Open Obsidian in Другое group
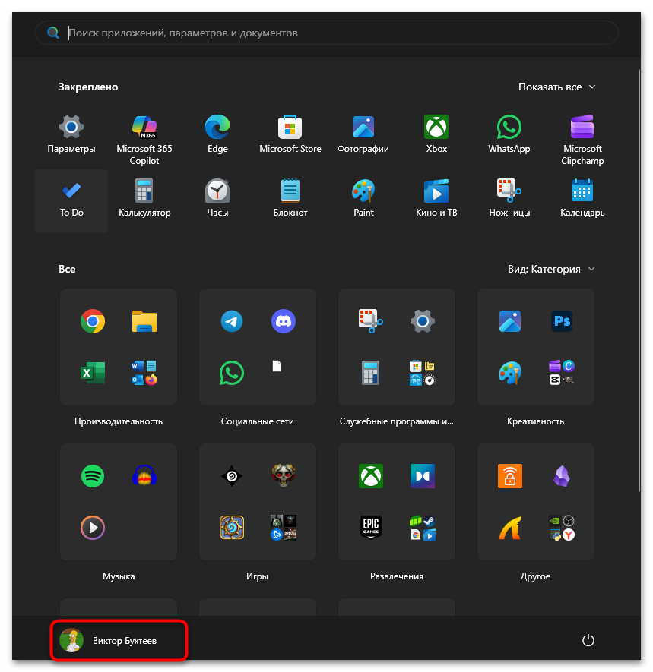The width and height of the screenshot is (653, 672). click(562, 475)
